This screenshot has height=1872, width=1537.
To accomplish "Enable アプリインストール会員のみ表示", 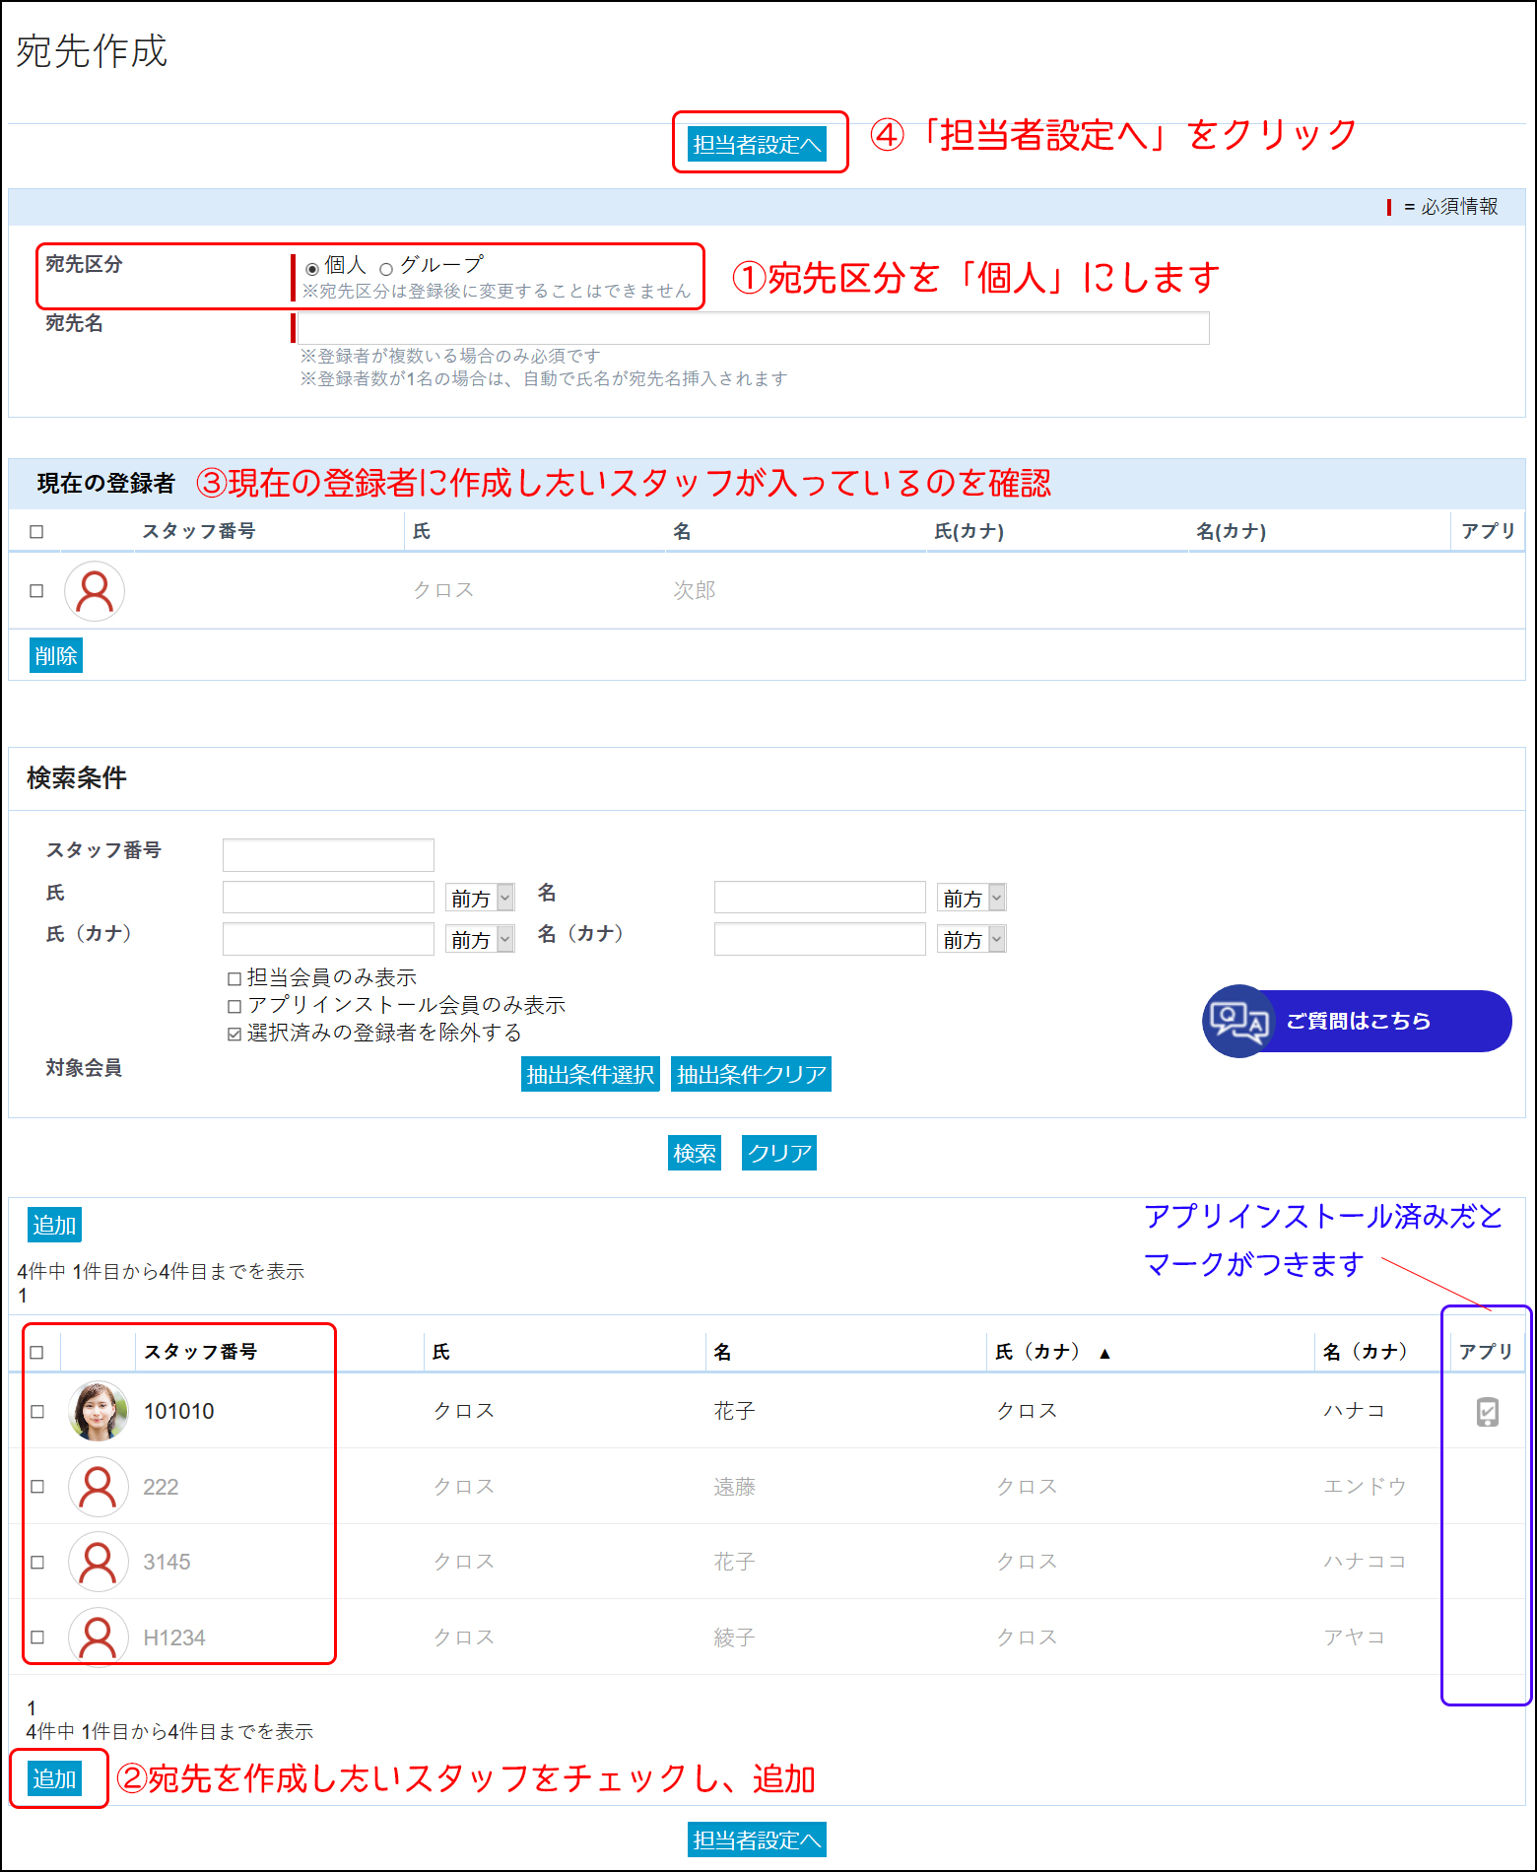I will click(x=234, y=1006).
